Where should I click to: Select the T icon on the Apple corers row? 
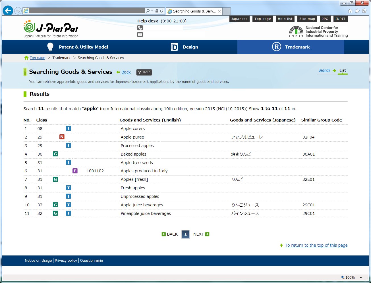tap(68, 128)
